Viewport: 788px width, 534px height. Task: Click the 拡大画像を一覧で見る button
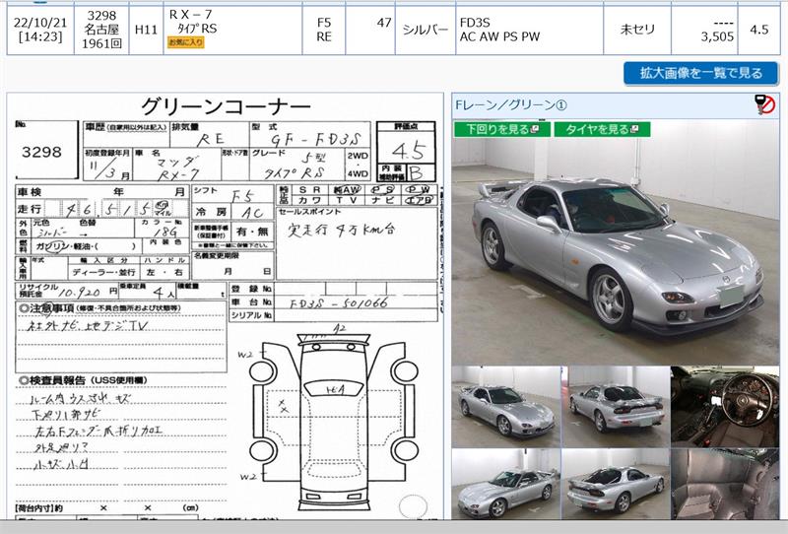click(701, 74)
